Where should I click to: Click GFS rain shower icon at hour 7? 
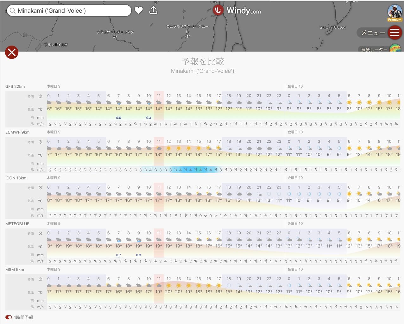[118, 103]
